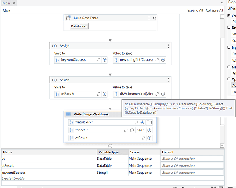Click Main breadcrumb label

(x=7, y=11)
